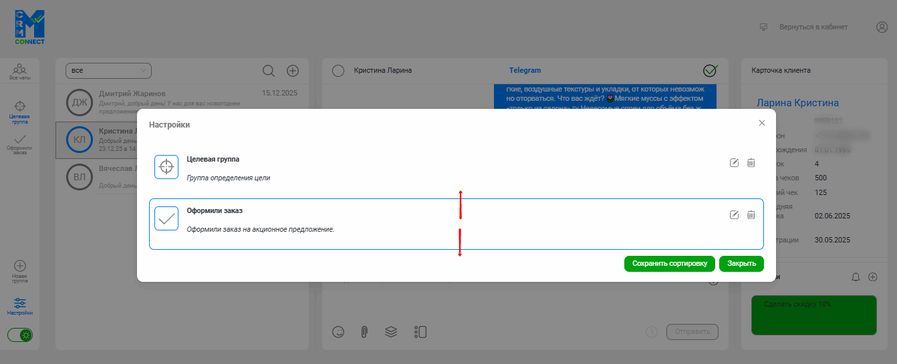Viewport: 897px width, 364px height.
Task: Click the checklist-phone icon in the message bar
Action: 420,331
